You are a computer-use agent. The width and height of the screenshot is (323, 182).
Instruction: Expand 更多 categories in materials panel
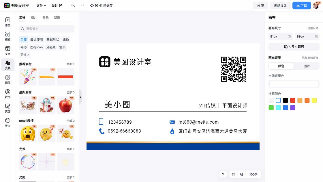[x=25, y=55]
